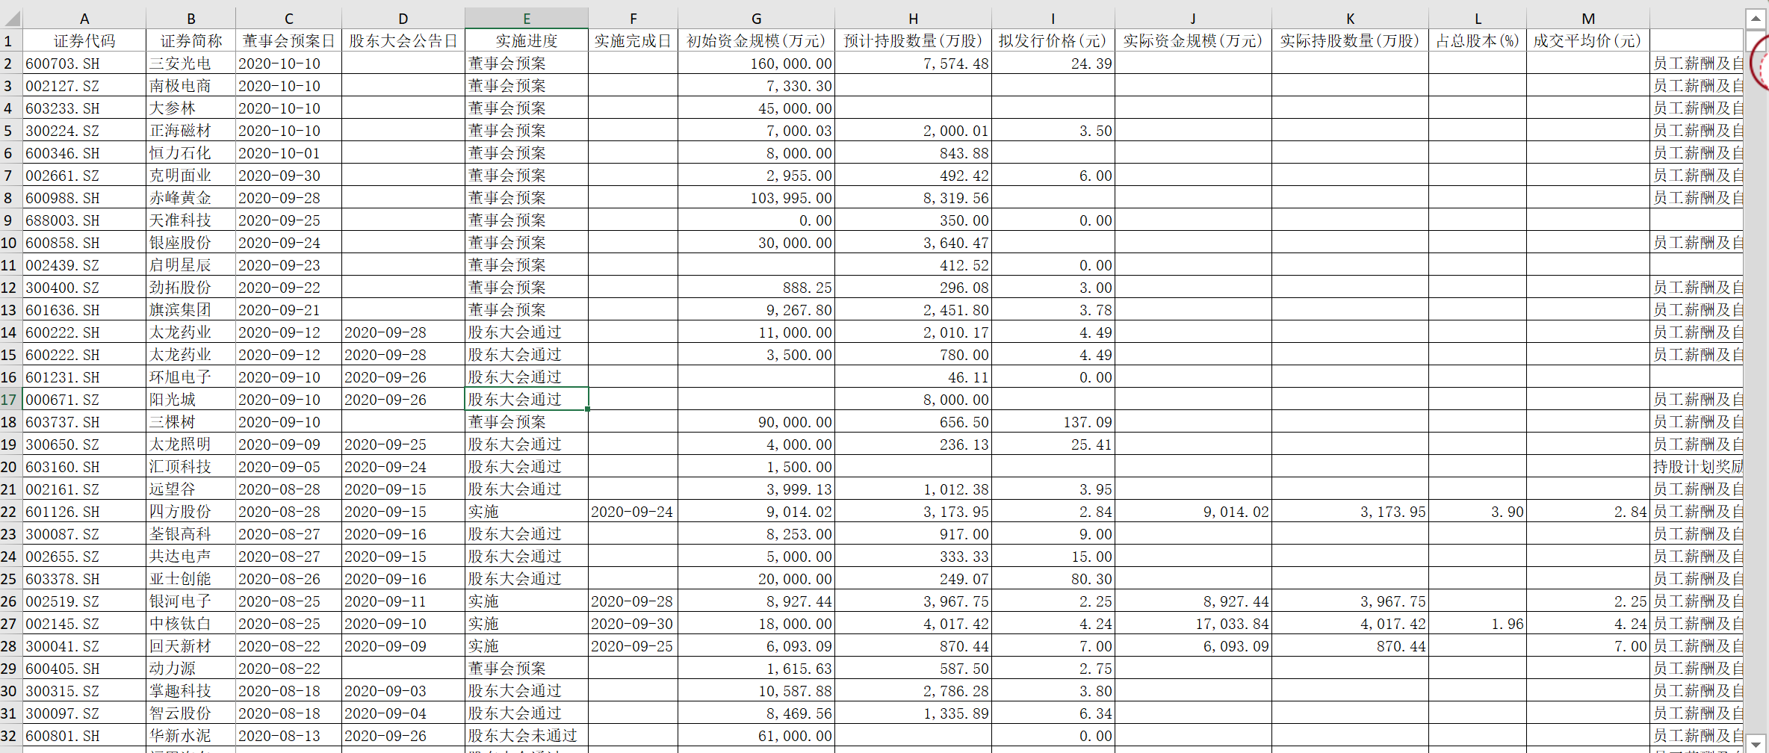Click the select-all corner of the sheet
1769x753 pixels.
point(11,18)
